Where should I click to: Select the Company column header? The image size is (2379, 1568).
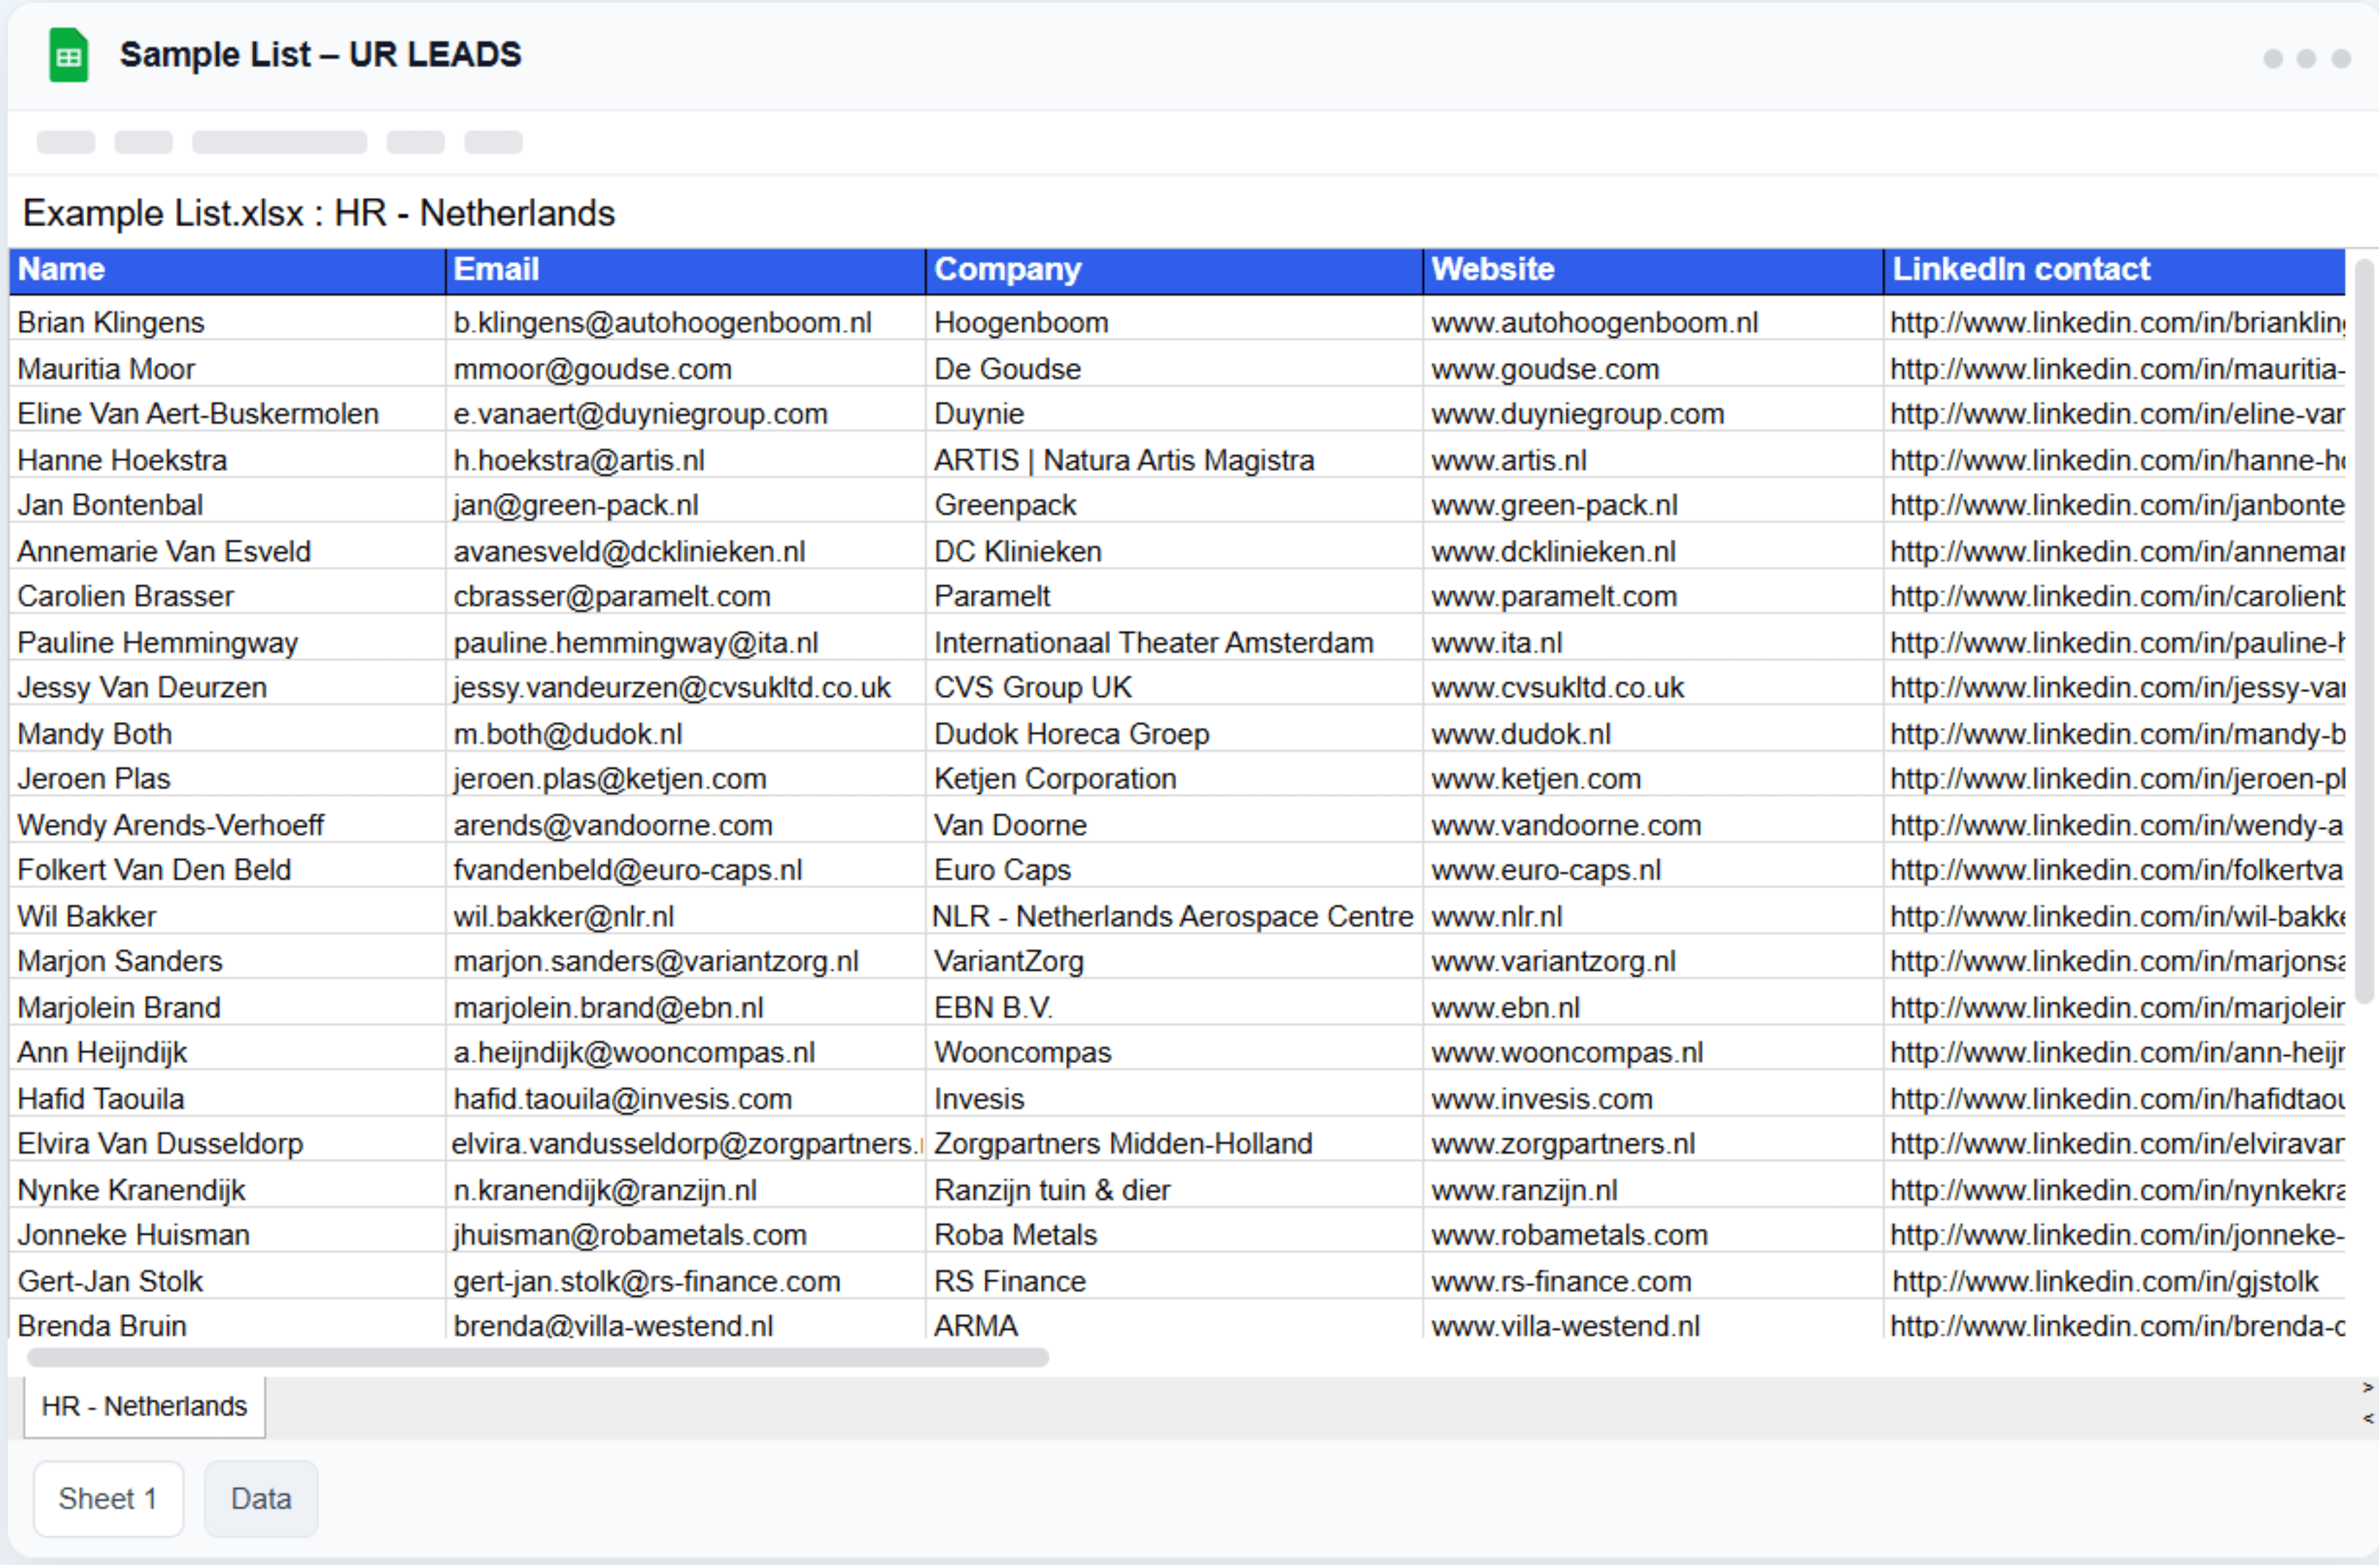(x=1173, y=270)
